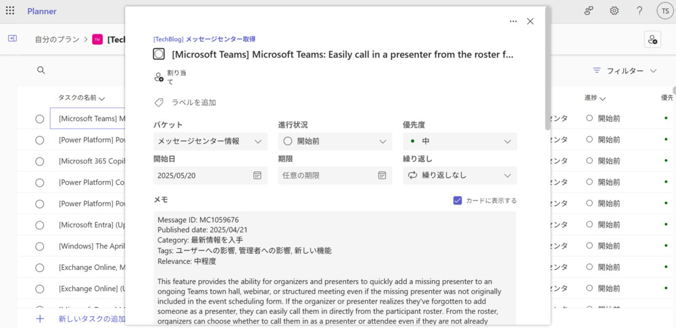Click the label tag icon
Viewport: 676px width, 328px height.
[x=159, y=103]
